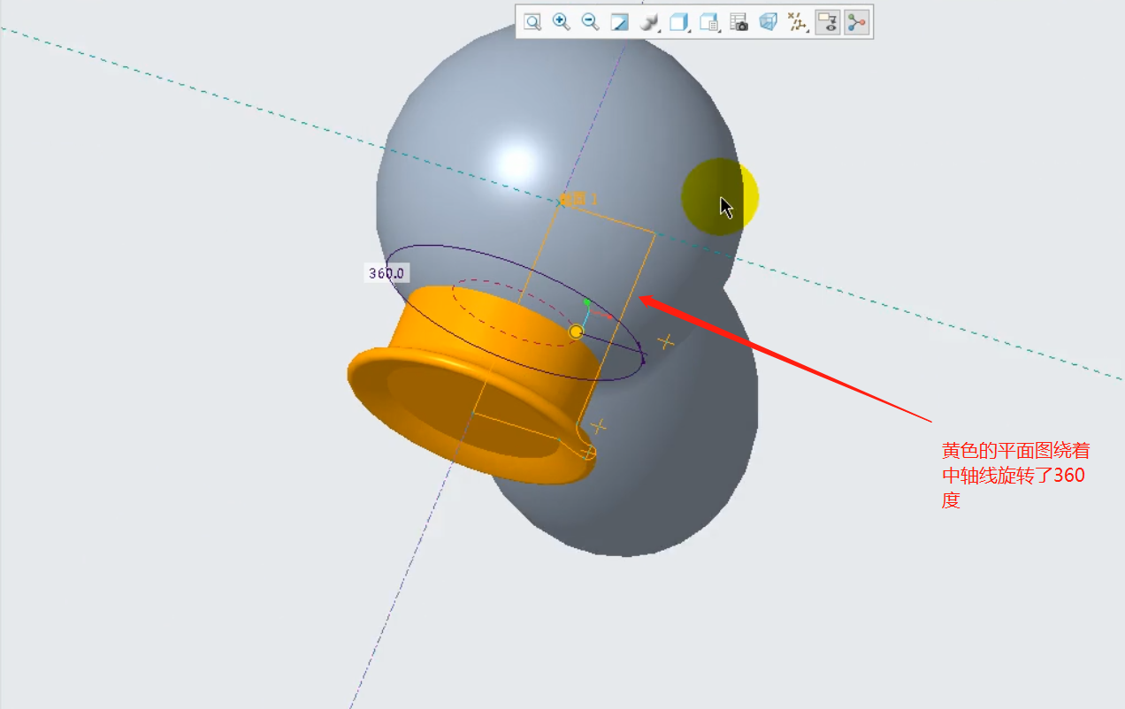This screenshot has width=1125, height=709.
Task: Click the Repaint screen icon
Action: (x=620, y=22)
